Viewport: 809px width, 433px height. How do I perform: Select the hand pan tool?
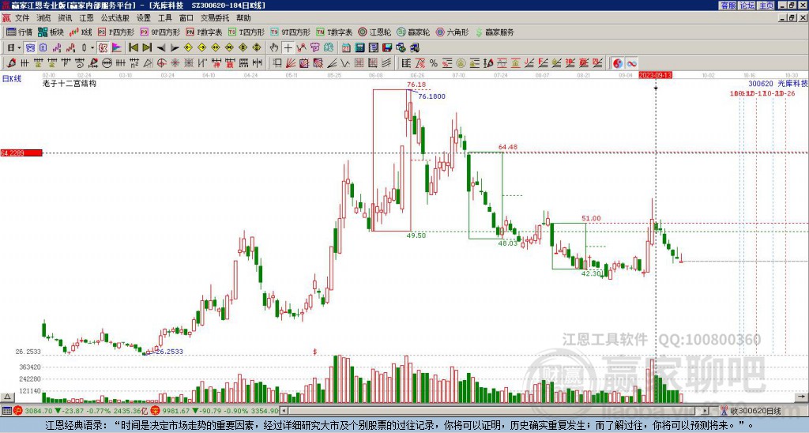point(274,48)
